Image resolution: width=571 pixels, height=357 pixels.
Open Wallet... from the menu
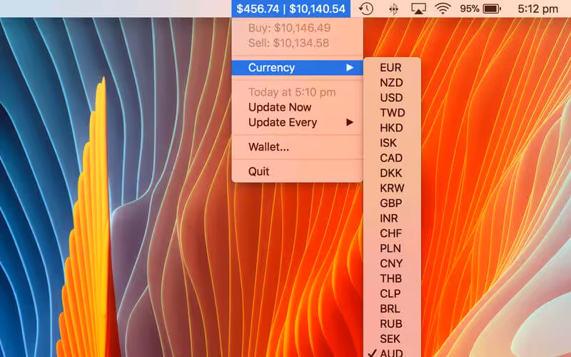point(268,147)
